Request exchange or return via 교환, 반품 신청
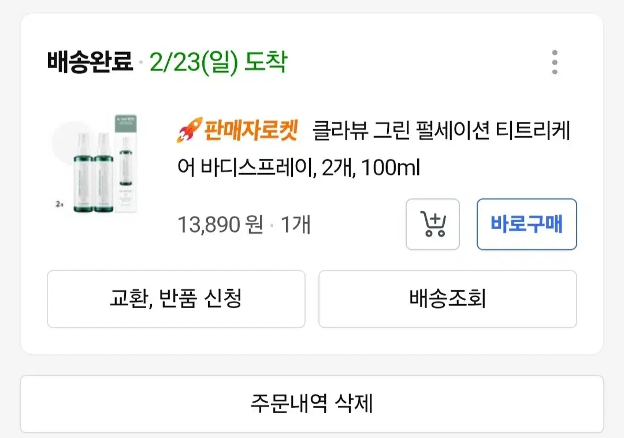Screen dimensions: 624x438 pyautogui.click(x=176, y=299)
